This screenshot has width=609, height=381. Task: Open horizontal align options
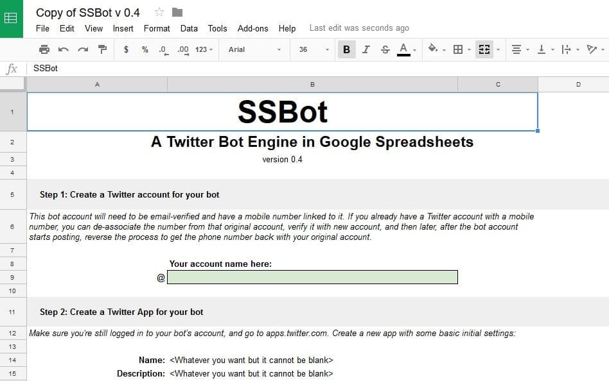(x=516, y=49)
